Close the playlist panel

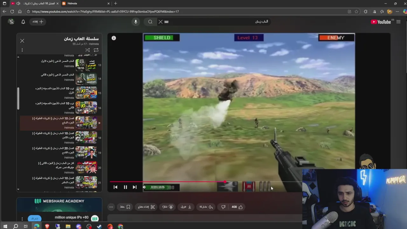point(22,41)
